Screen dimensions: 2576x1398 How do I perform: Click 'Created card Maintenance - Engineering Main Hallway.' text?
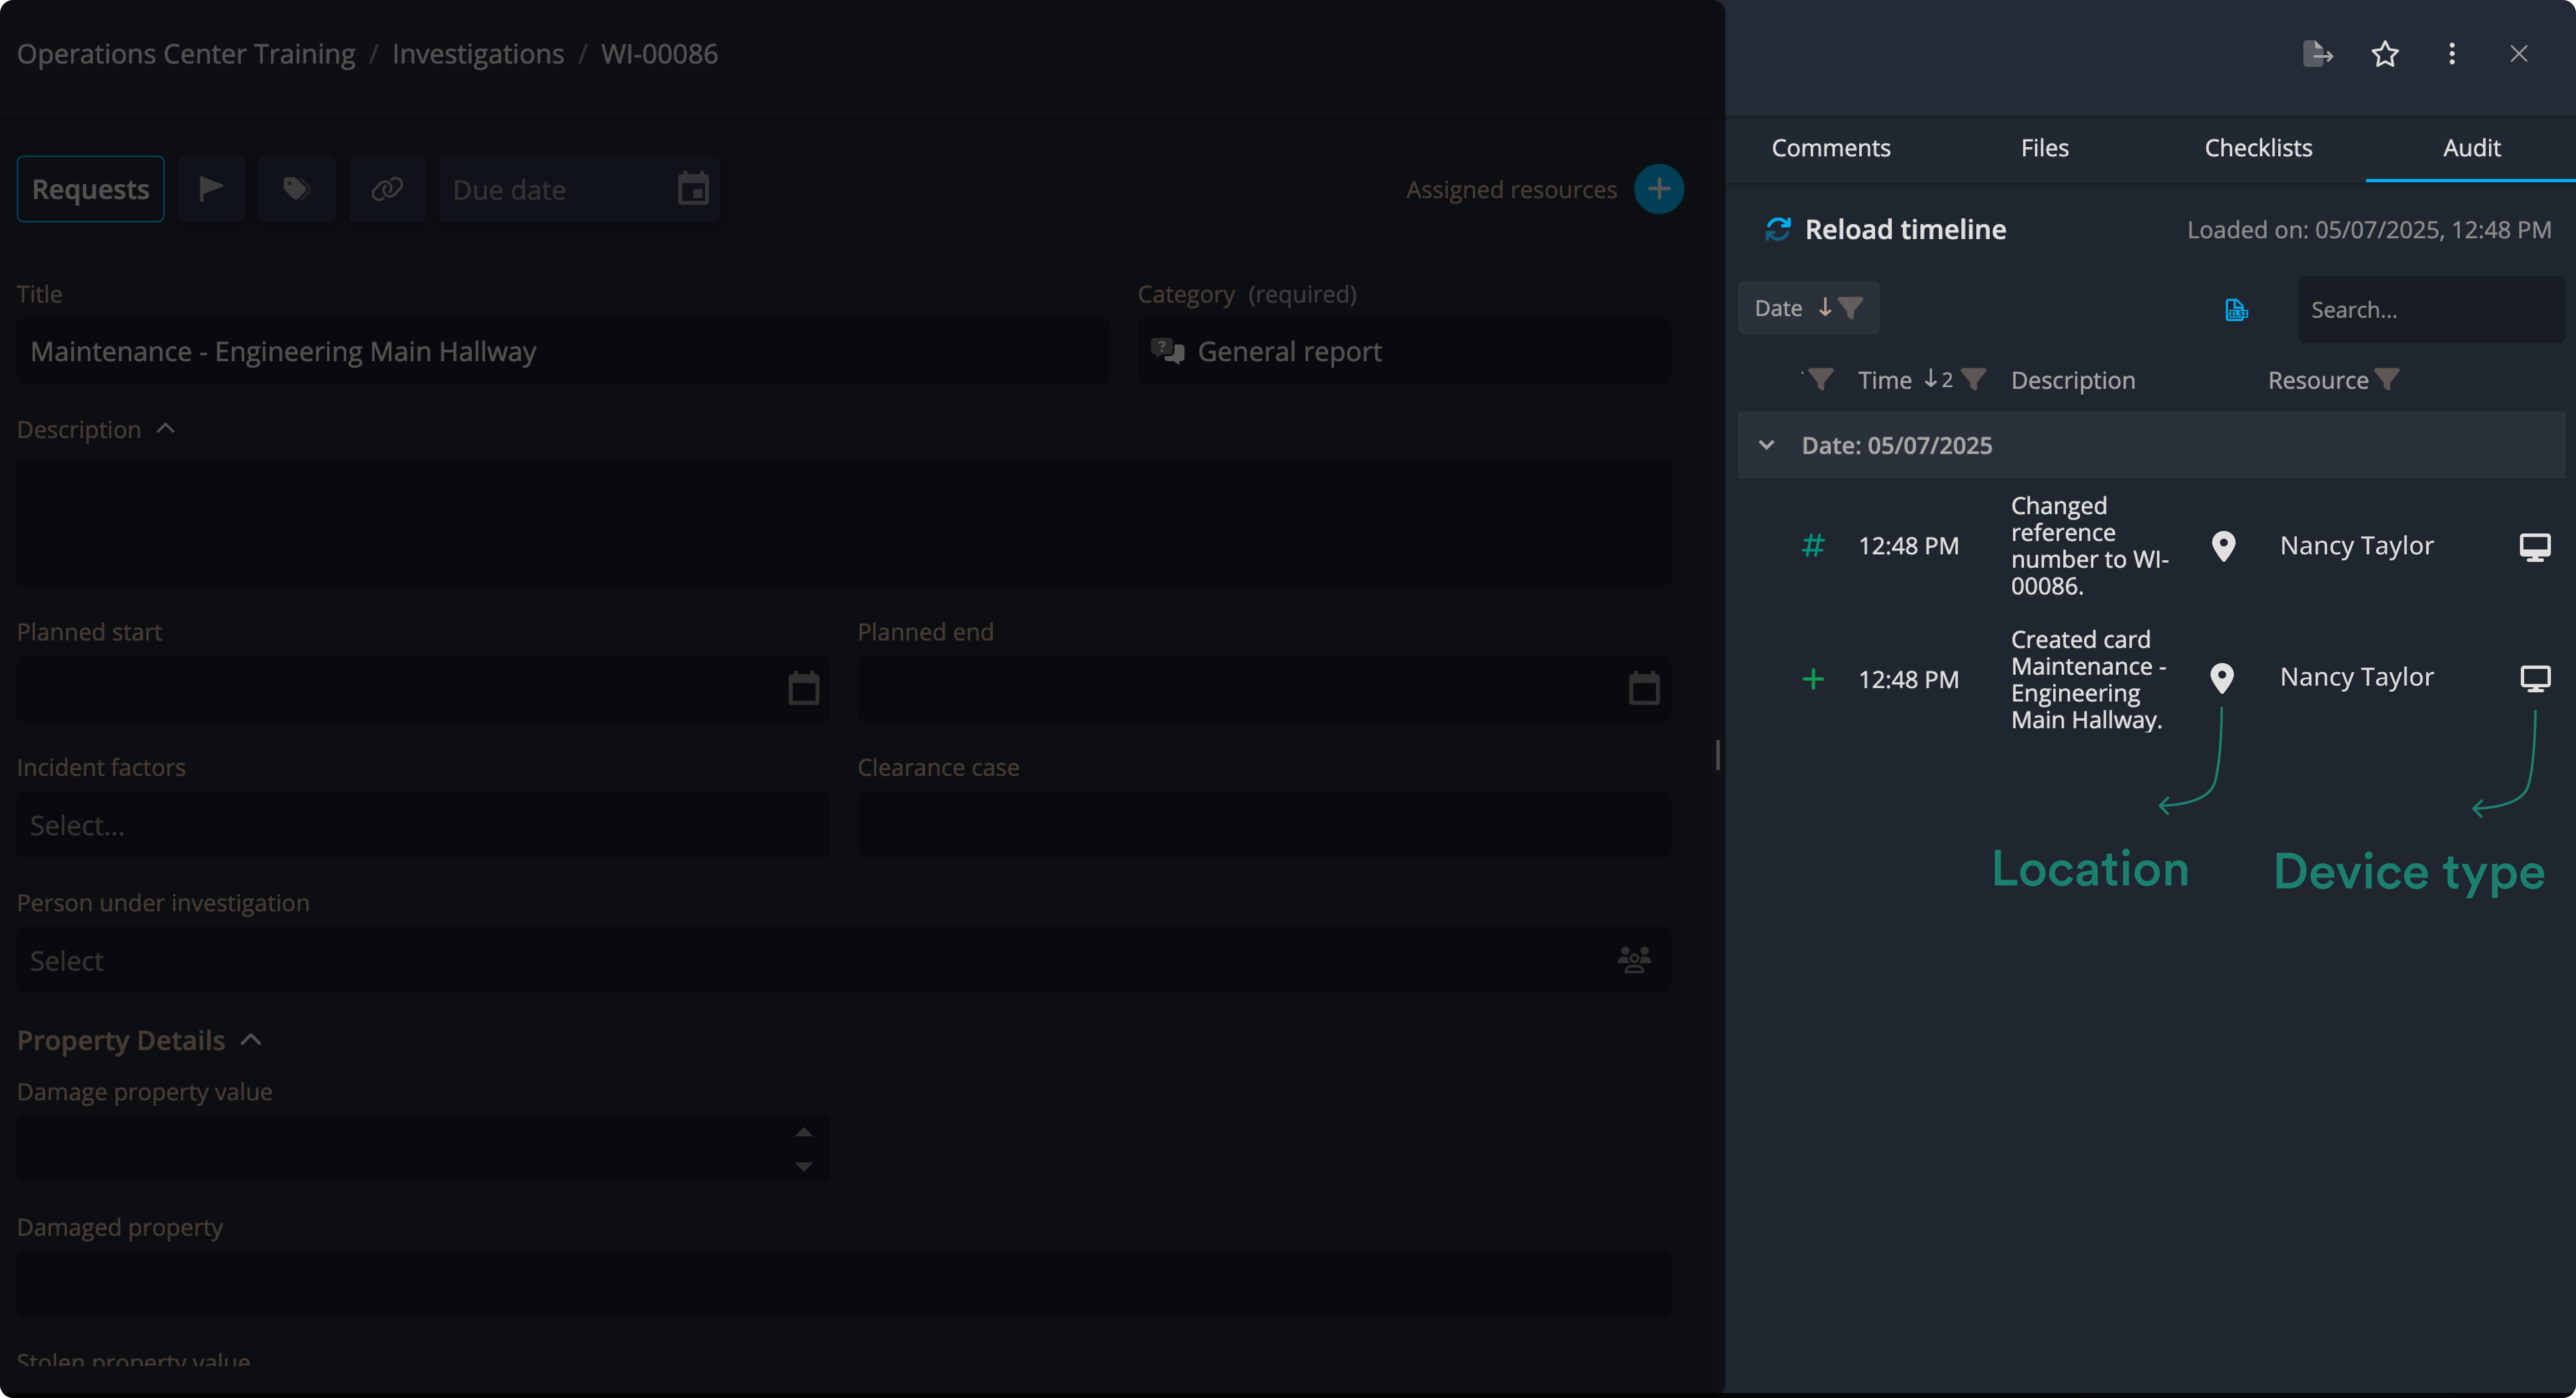tap(2088, 680)
